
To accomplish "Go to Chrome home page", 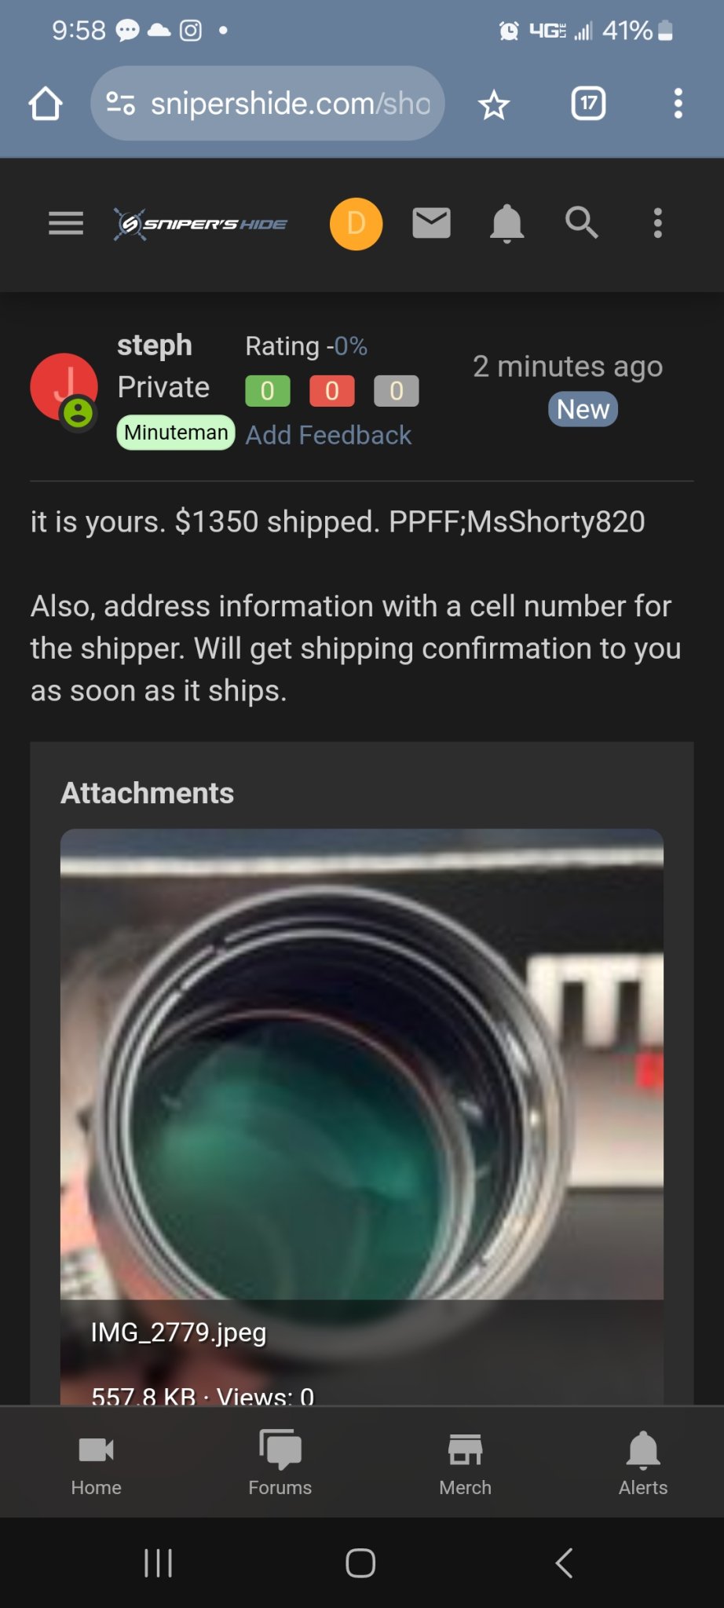I will coord(46,104).
